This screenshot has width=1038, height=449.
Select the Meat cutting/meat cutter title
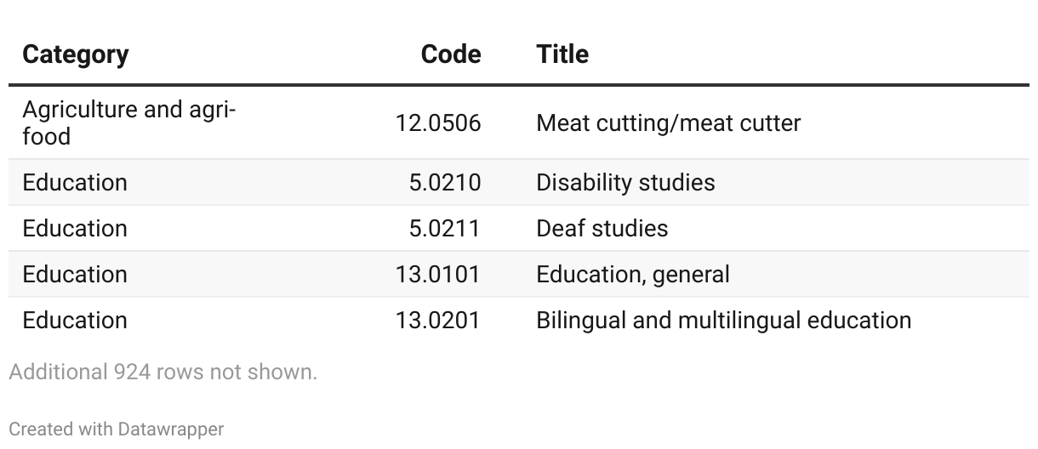coord(668,123)
